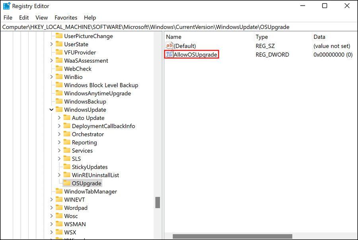The image size is (358, 240).
Task: Expand the WINEVT key
Action: [51, 200]
